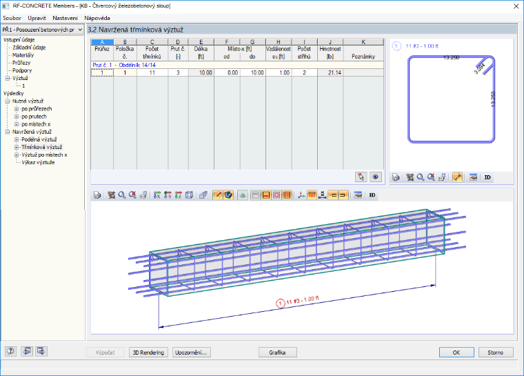Print the 3D reinforcement view

point(97,195)
